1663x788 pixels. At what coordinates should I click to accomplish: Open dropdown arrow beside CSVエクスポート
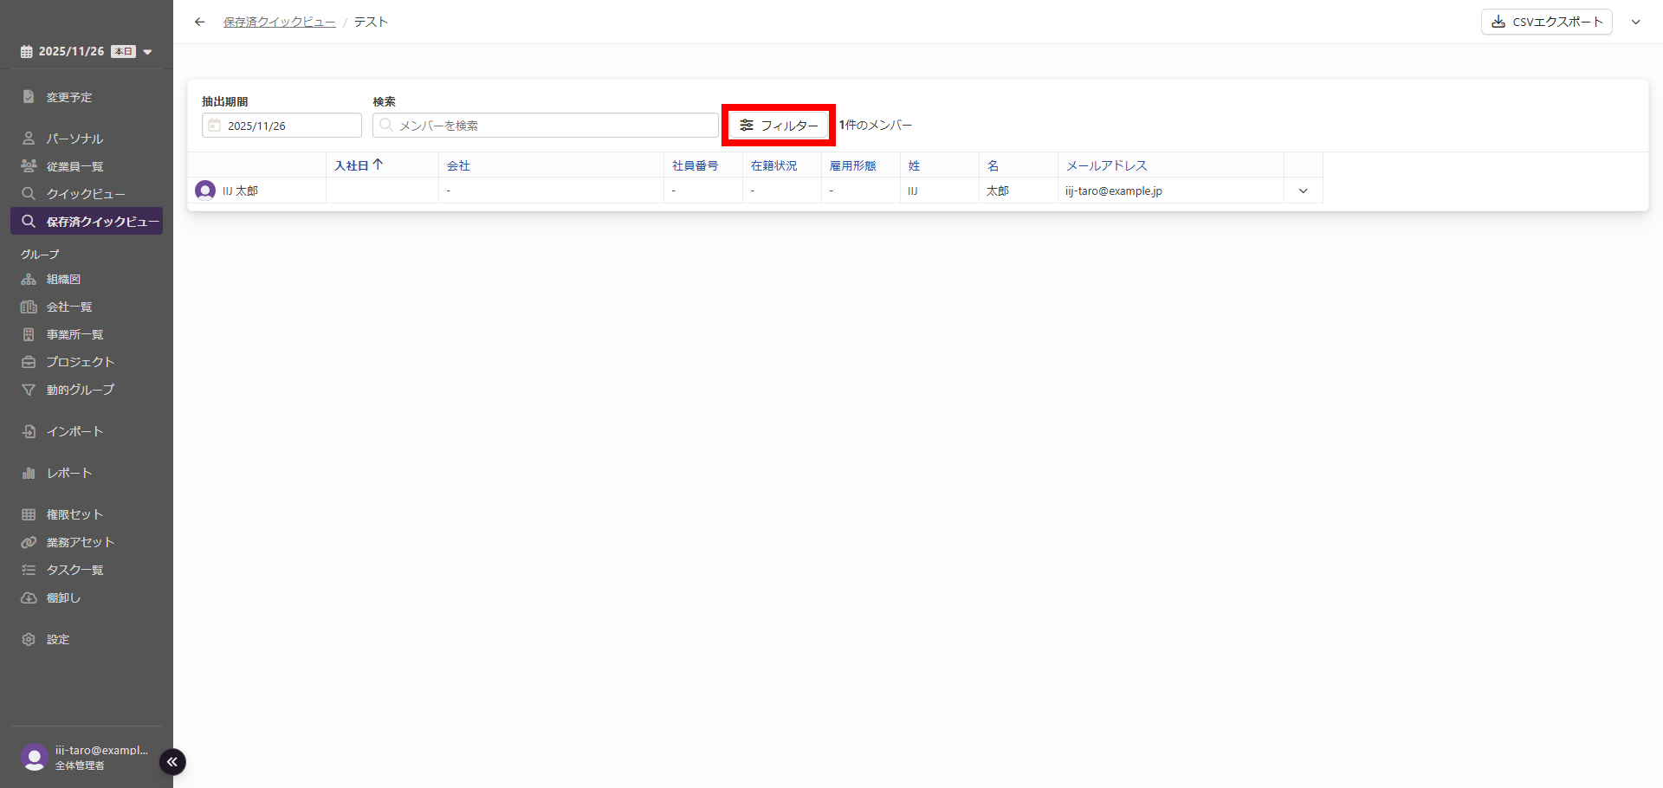(x=1635, y=22)
